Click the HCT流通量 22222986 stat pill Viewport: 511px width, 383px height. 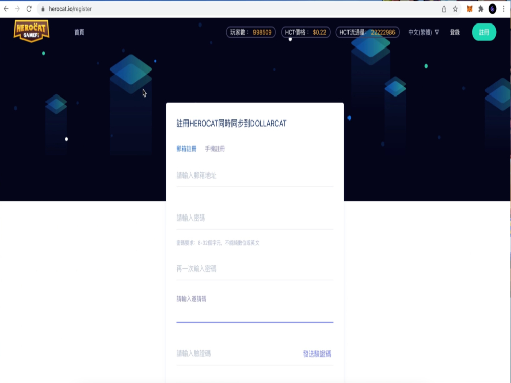click(367, 32)
